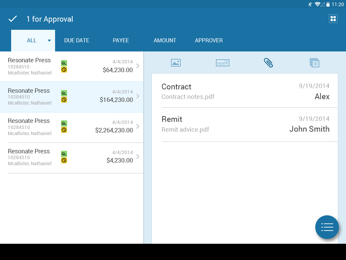Choose the APPROVER tab
346x260 pixels.
209,41
